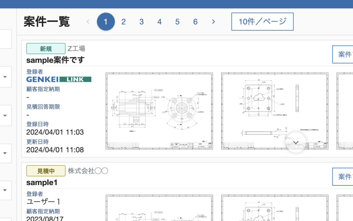Click the Z工場 customer name
Image resolution: width=353 pixels, height=221 pixels.
[x=77, y=48]
